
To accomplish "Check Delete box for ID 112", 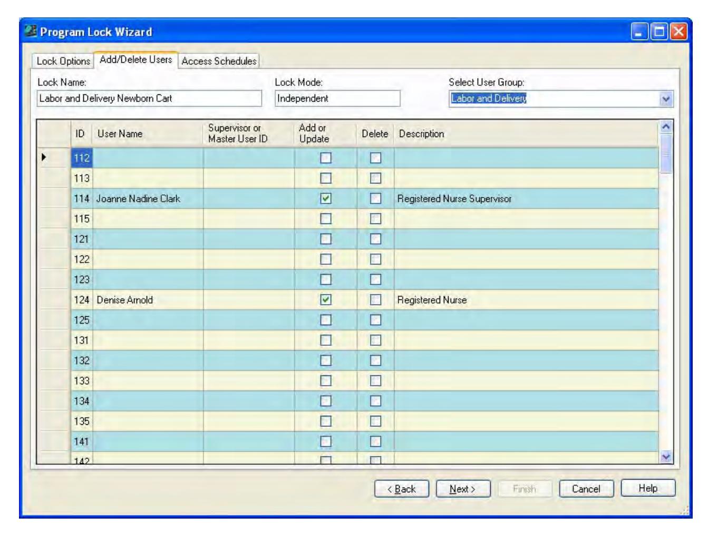I will click(375, 158).
